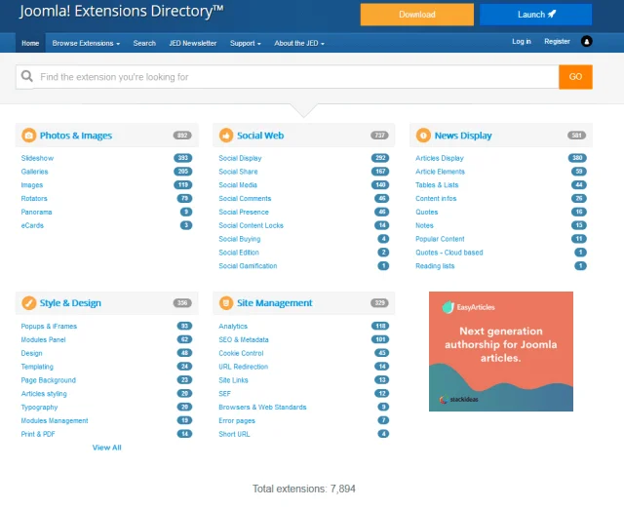Click View All under Style & Design
The image size is (624, 509).
click(x=106, y=448)
